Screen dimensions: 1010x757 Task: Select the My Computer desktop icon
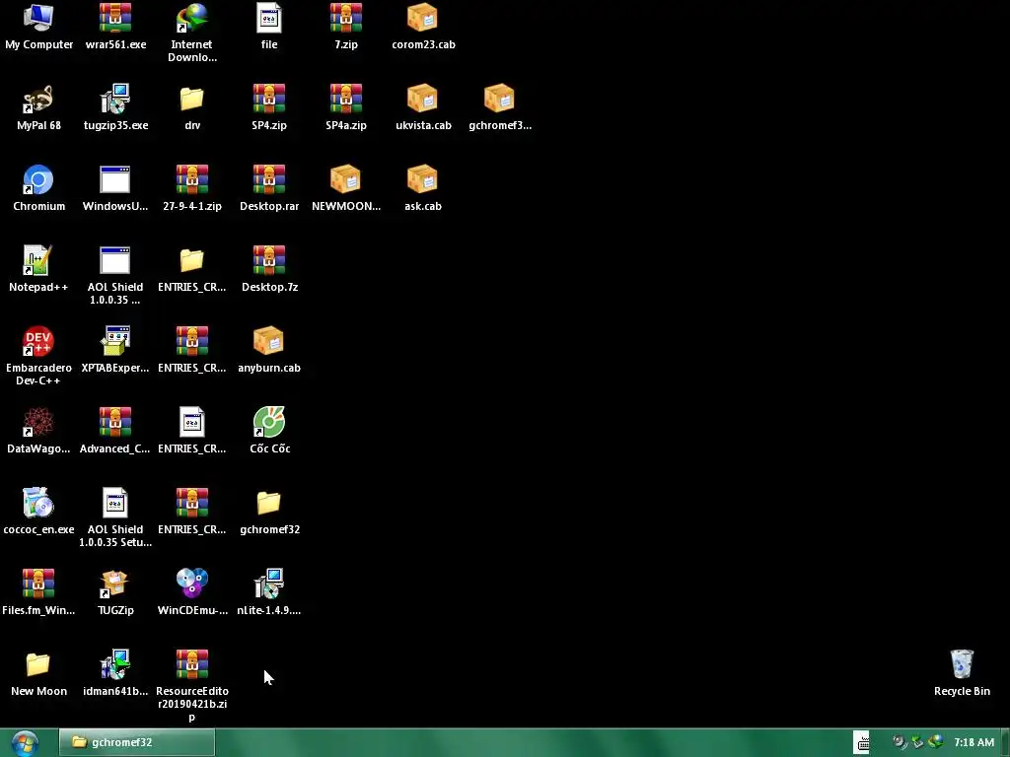pos(38,18)
